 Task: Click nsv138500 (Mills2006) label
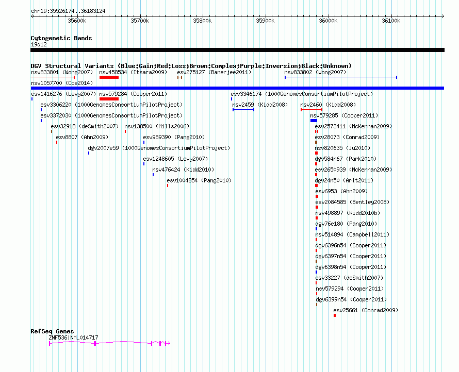click(x=157, y=126)
